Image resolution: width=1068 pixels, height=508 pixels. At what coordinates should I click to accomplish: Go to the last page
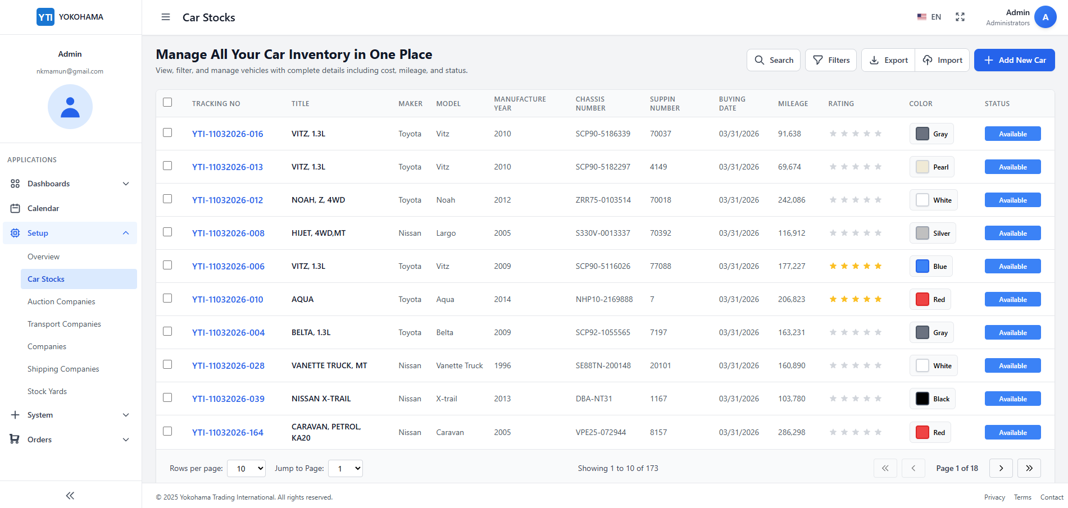(1029, 468)
